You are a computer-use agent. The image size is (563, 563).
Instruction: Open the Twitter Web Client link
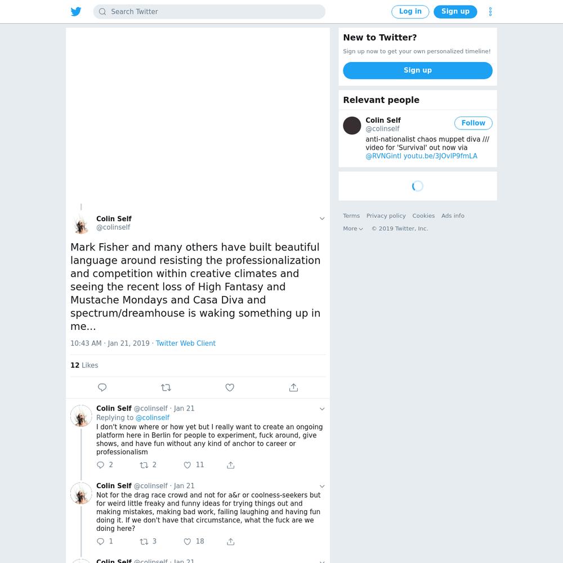coord(186,343)
